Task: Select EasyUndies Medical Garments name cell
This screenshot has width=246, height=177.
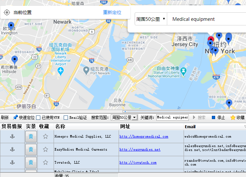Action: pyautogui.click(x=86, y=149)
